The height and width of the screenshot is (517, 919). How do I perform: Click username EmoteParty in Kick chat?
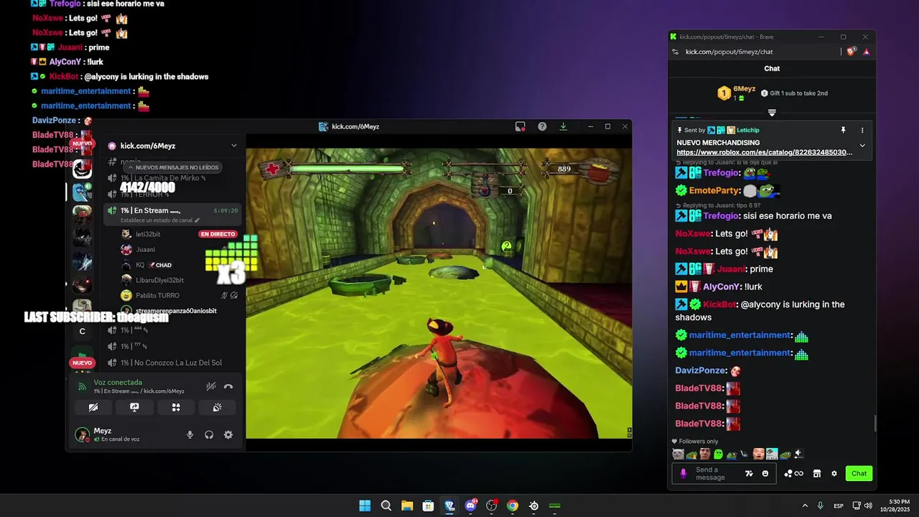[x=714, y=191]
